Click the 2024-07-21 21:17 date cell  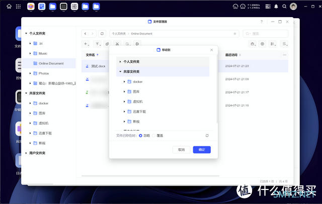pyautogui.click(x=237, y=92)
